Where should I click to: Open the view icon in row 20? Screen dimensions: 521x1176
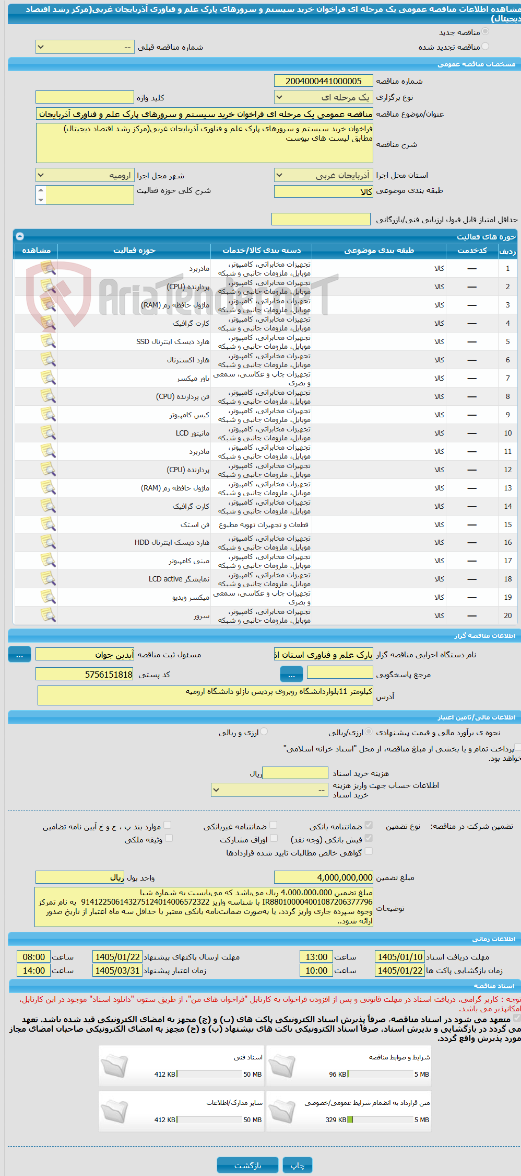click(48, 615)
